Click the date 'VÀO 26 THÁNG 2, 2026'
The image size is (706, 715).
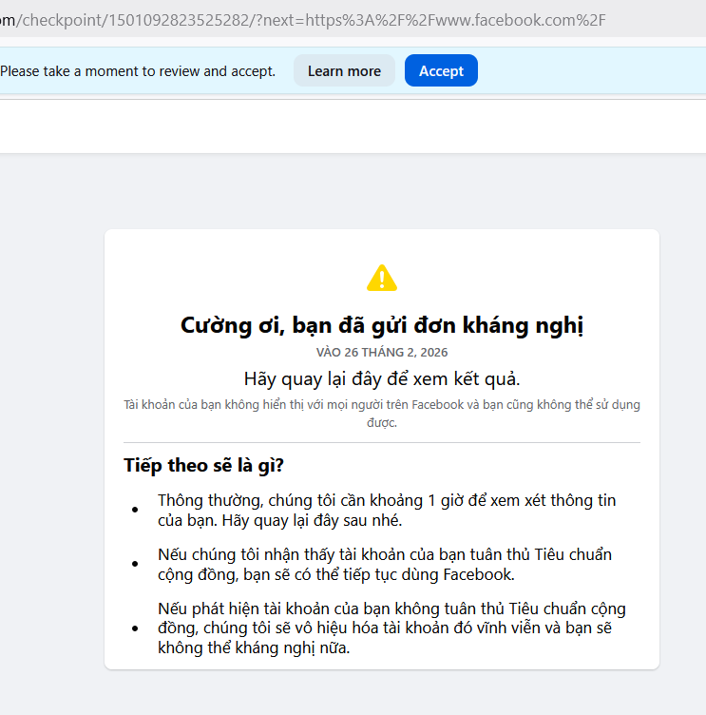coord(381,353)
